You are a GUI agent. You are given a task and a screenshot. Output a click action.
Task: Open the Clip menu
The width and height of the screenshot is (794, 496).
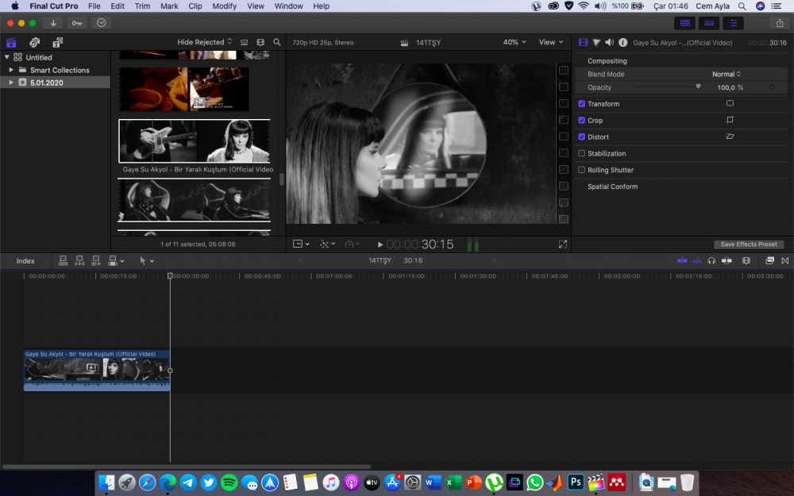pyautogui.click(x=195, y=6)
